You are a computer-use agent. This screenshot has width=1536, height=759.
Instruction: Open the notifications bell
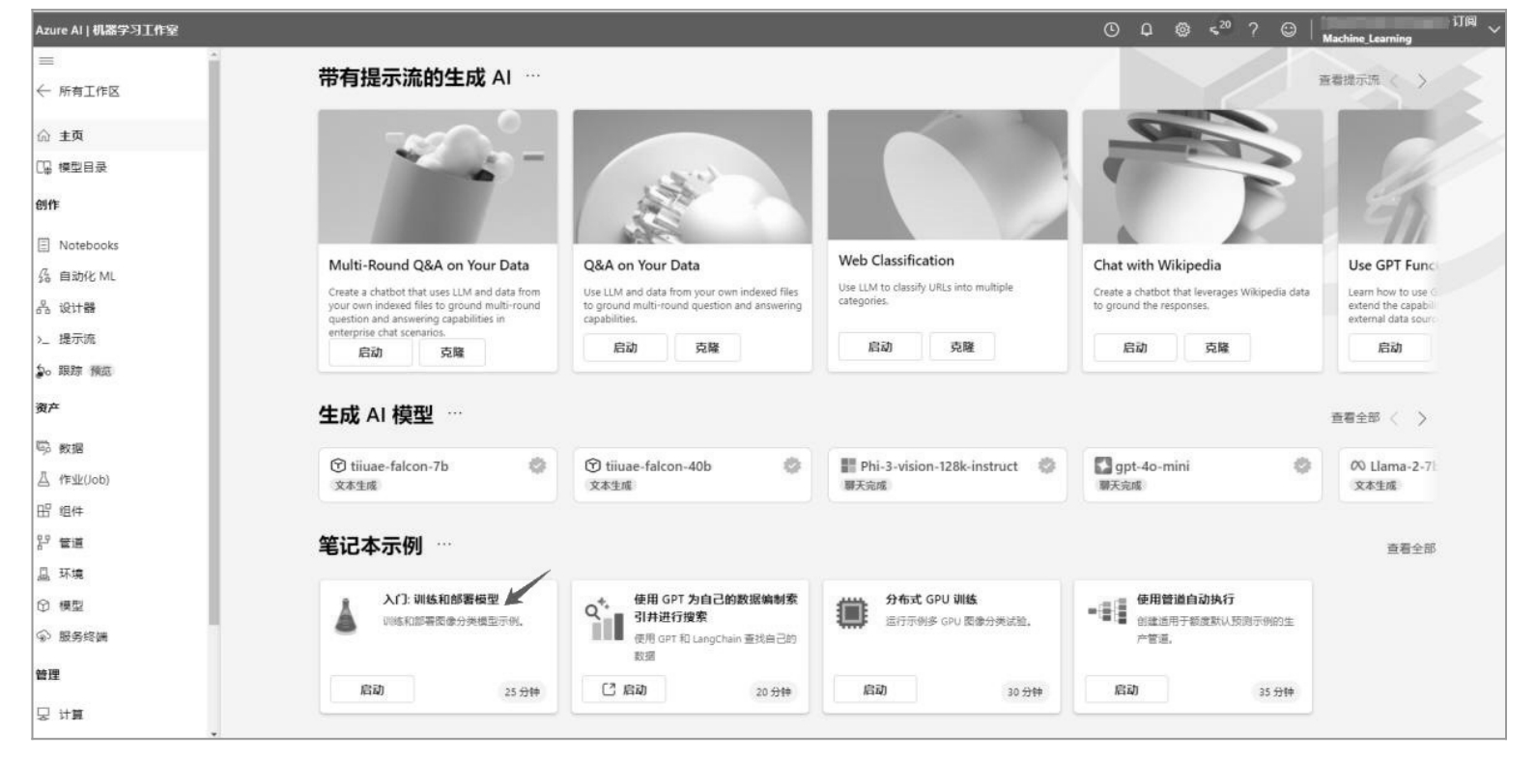(x=1147, y=30)
